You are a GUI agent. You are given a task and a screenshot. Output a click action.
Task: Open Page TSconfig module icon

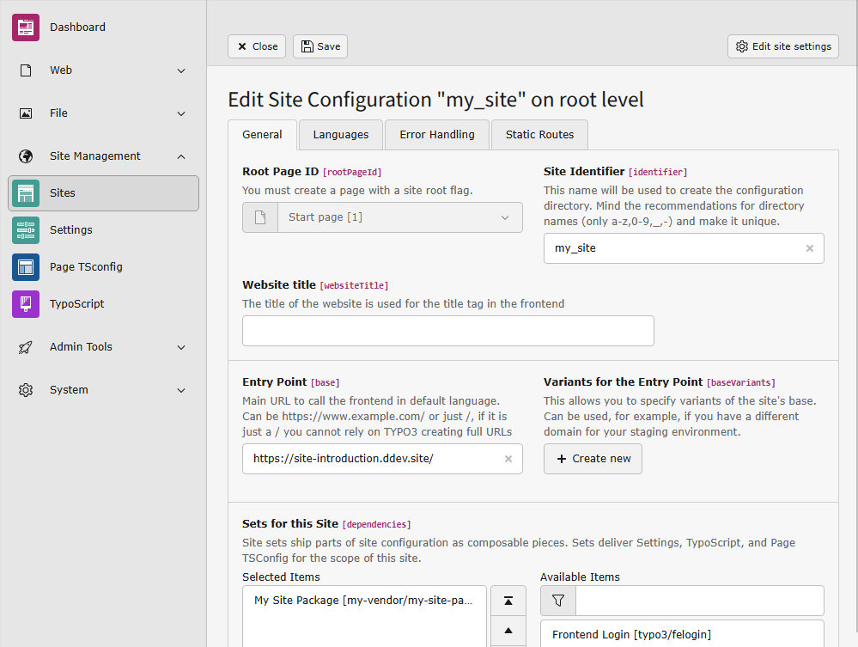[x=26, y=267]
